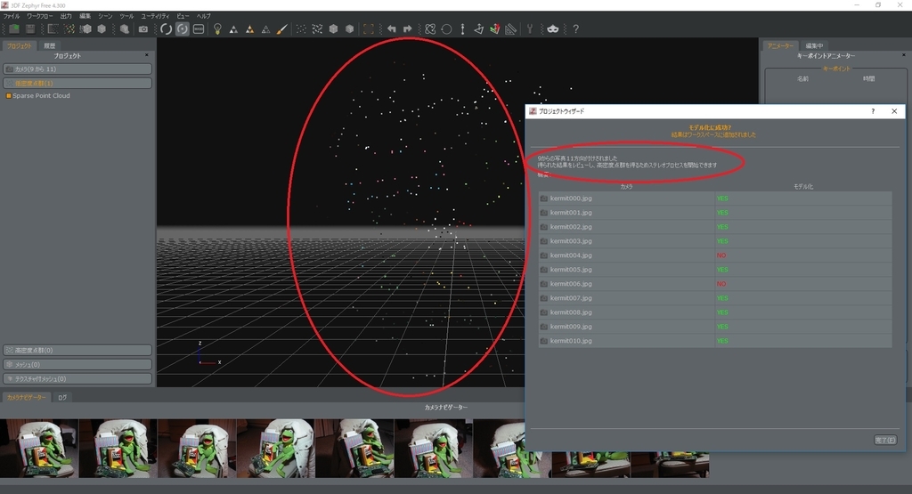Select the kermit010.jpg row
The width and height of the screenshot is (912, 494).
point(715,341)
